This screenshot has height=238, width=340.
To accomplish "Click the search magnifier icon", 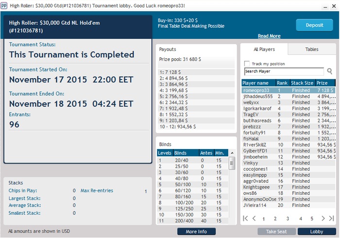I will [x=330, y=71].
